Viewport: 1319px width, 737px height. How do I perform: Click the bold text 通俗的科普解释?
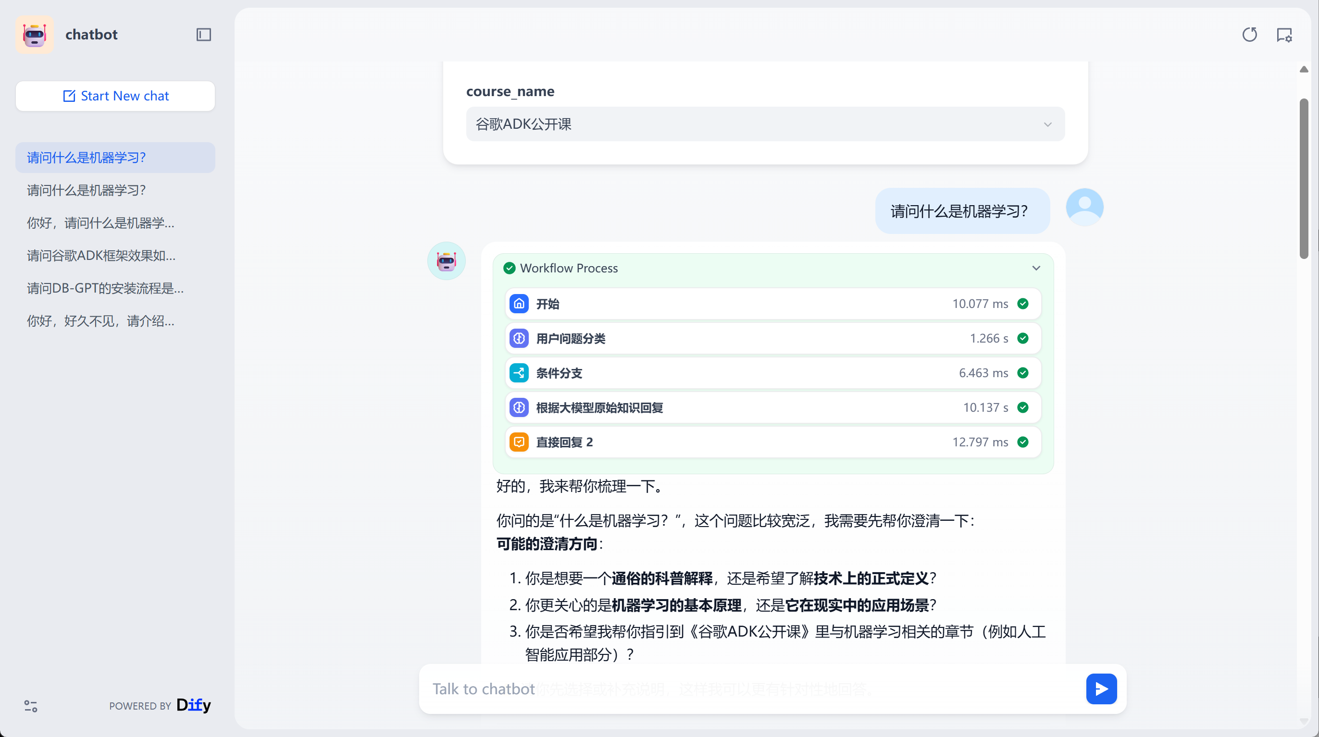coord(662,578)
